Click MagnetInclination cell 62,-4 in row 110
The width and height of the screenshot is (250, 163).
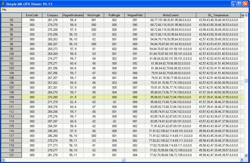tap(73, 102)
